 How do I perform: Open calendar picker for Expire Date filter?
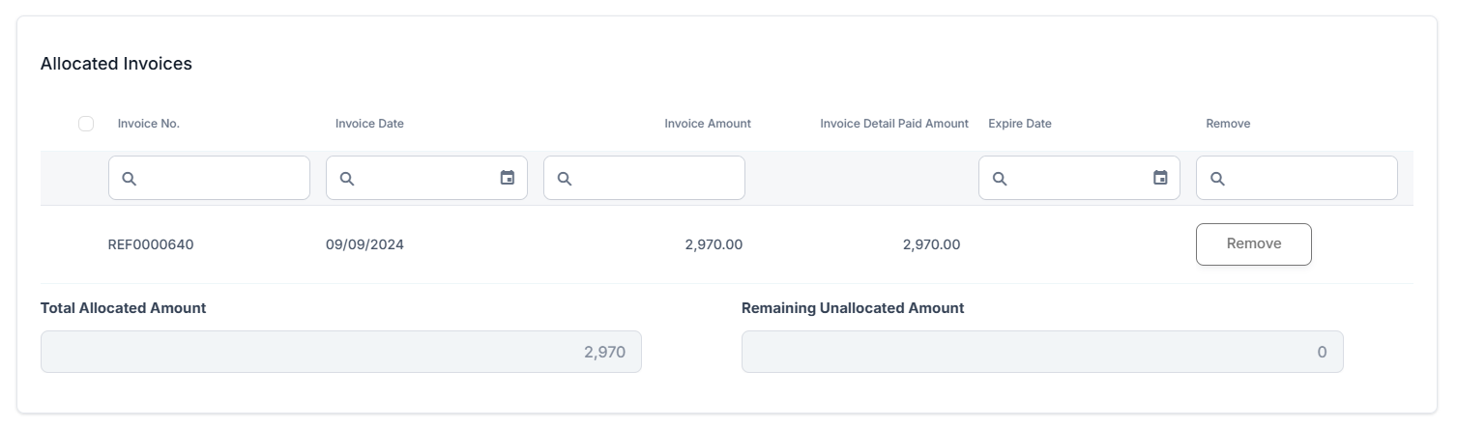coord(1160,178)
